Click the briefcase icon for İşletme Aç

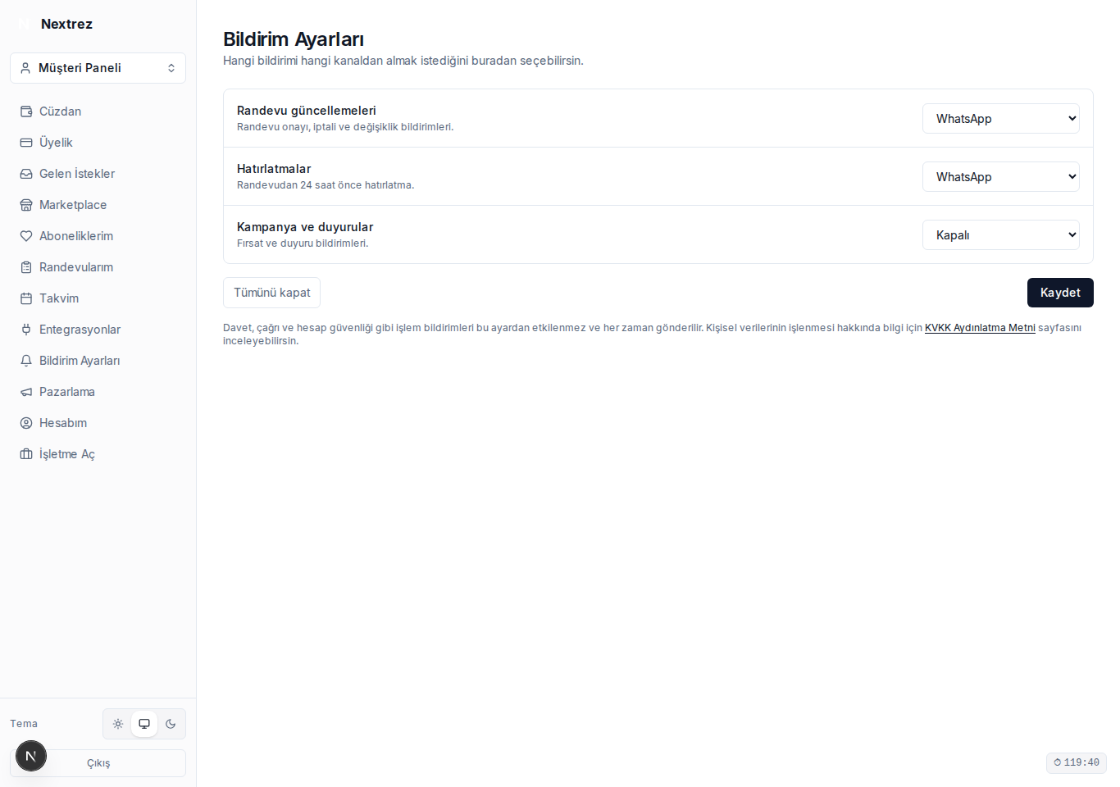26,454
